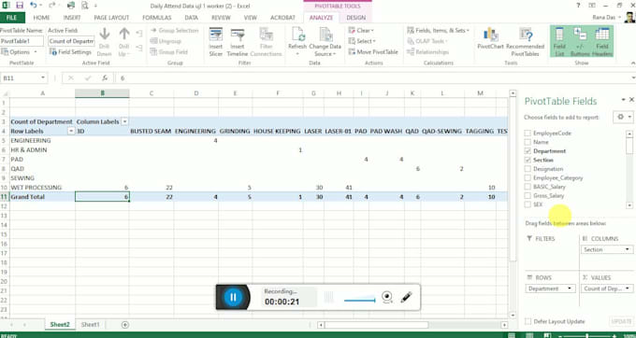Viewport: 636px width, 338px height.
Task: Click the Save icon in quick access toolbar
Action: pyautogui.click(x=19, y=6)
